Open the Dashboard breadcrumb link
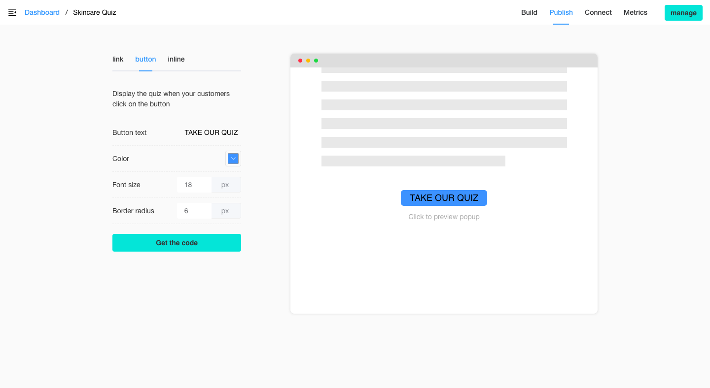 [x=42, y=12]
